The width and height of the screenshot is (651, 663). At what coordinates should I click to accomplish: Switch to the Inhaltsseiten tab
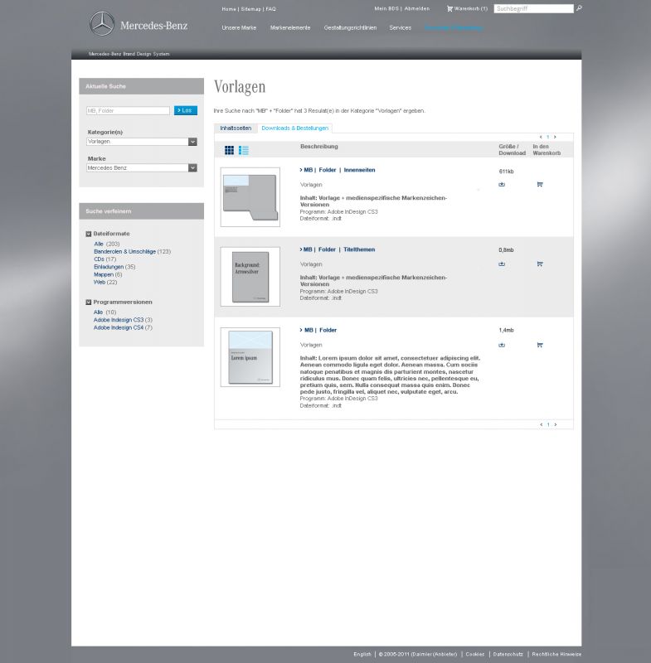coord(236,128)
